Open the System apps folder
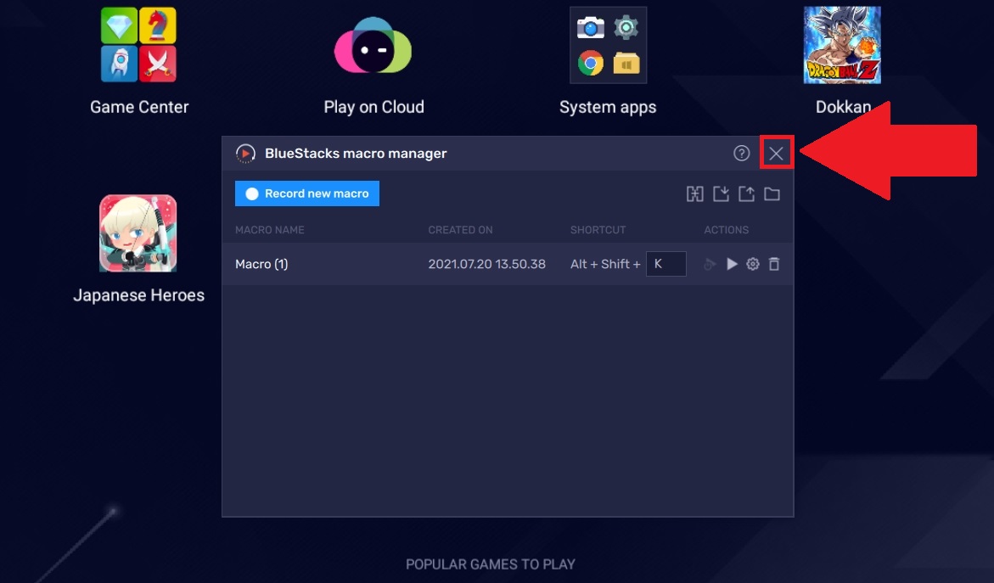994x583 pixels. (608, 45)
